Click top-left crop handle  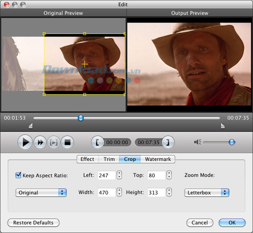[44, 34]
